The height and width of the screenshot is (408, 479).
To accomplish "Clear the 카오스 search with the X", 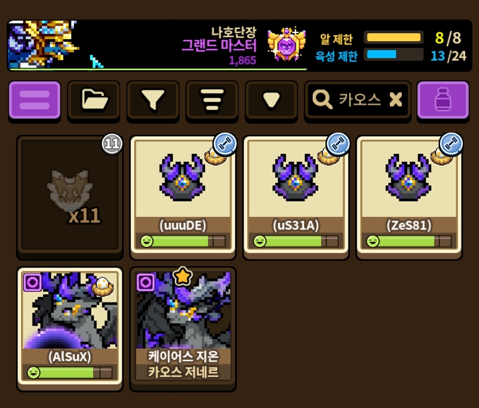I will click(396, 99).
